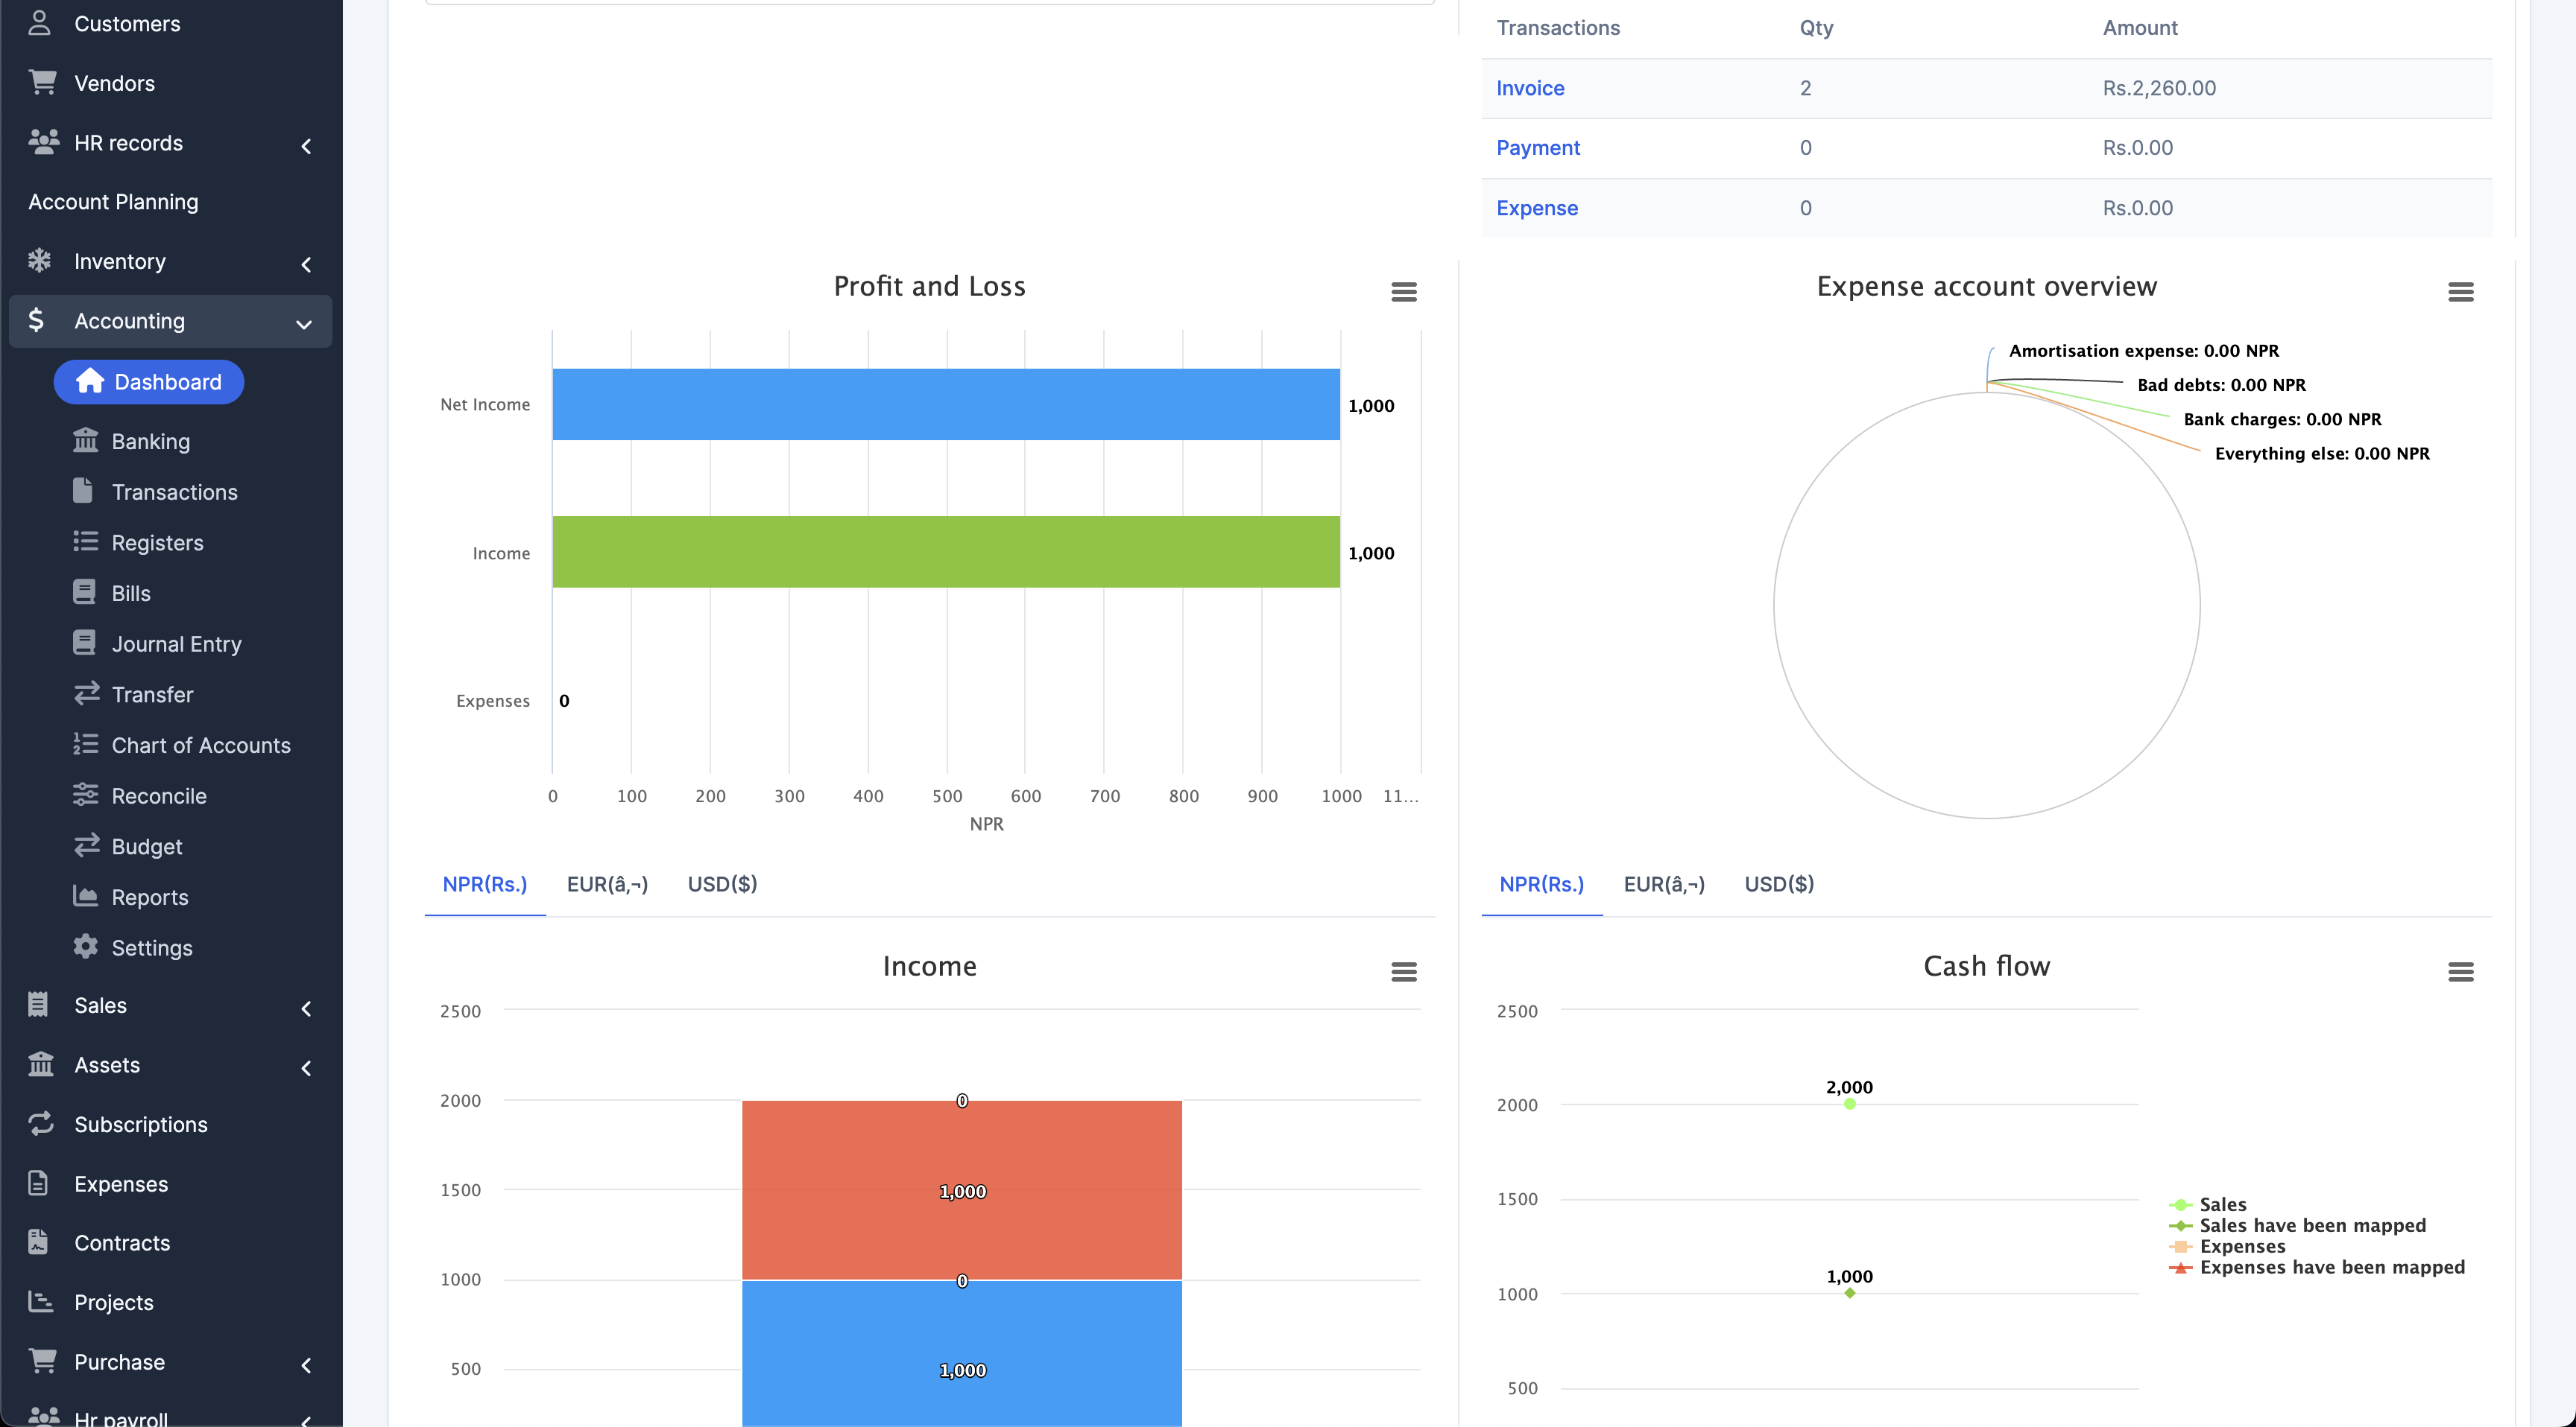Select EUR tab under Expense account overview

coord(1664,884)
